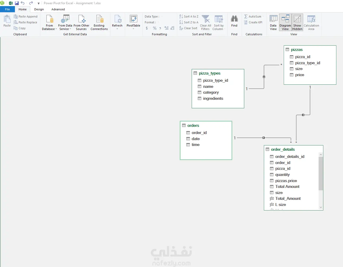Click Paste Append in Clipboard group
The image size is (343, 267).
[25, 16]
